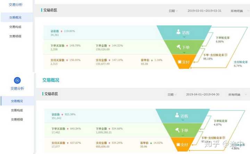Screen dimensions: 250x154
Task: Click the April 客单价 value 55.96
Action: (144, 146)
